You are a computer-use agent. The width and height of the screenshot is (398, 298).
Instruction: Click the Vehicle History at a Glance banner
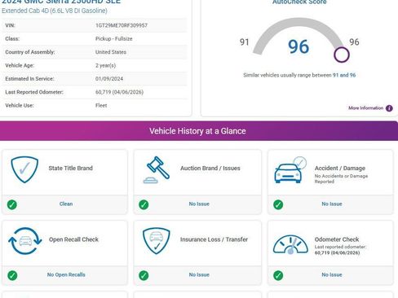click(199, 131)
